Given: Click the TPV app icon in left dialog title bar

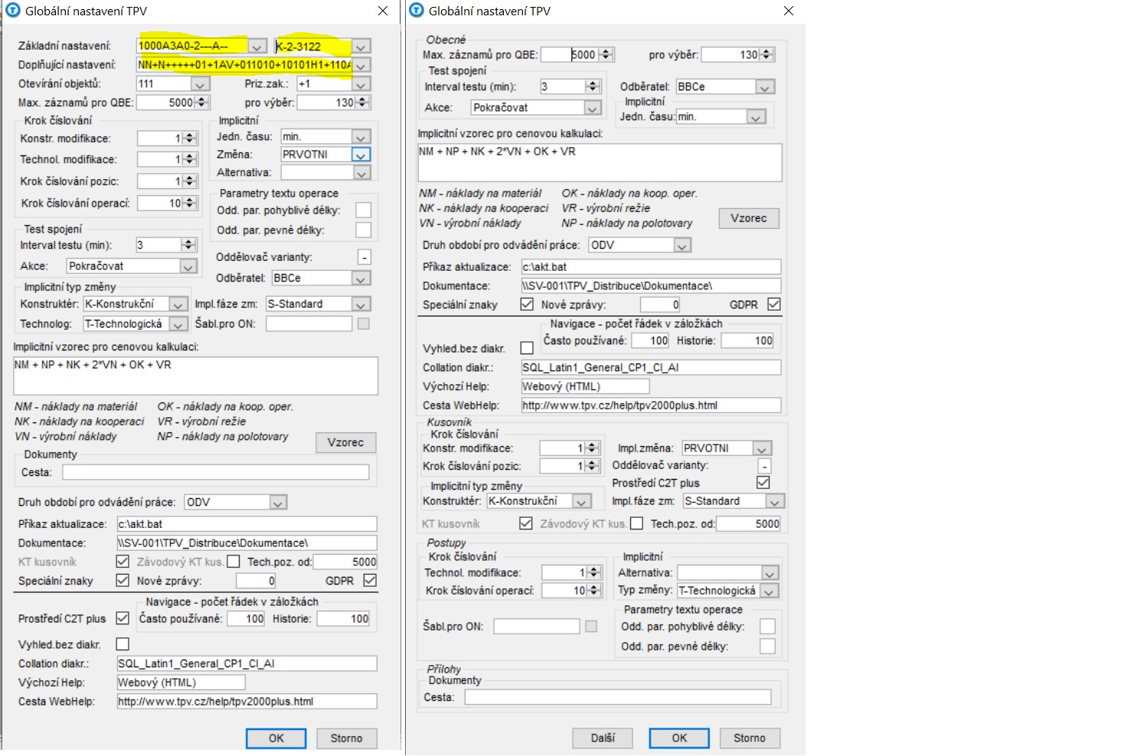Looking at the screenshot, I should pyautogui.click(x=12, y=11).
